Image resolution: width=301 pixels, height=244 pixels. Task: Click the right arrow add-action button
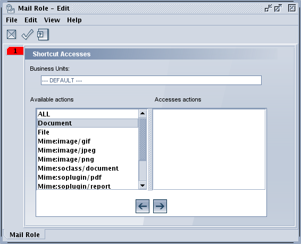pyautogui.click(x=160, y=206)
